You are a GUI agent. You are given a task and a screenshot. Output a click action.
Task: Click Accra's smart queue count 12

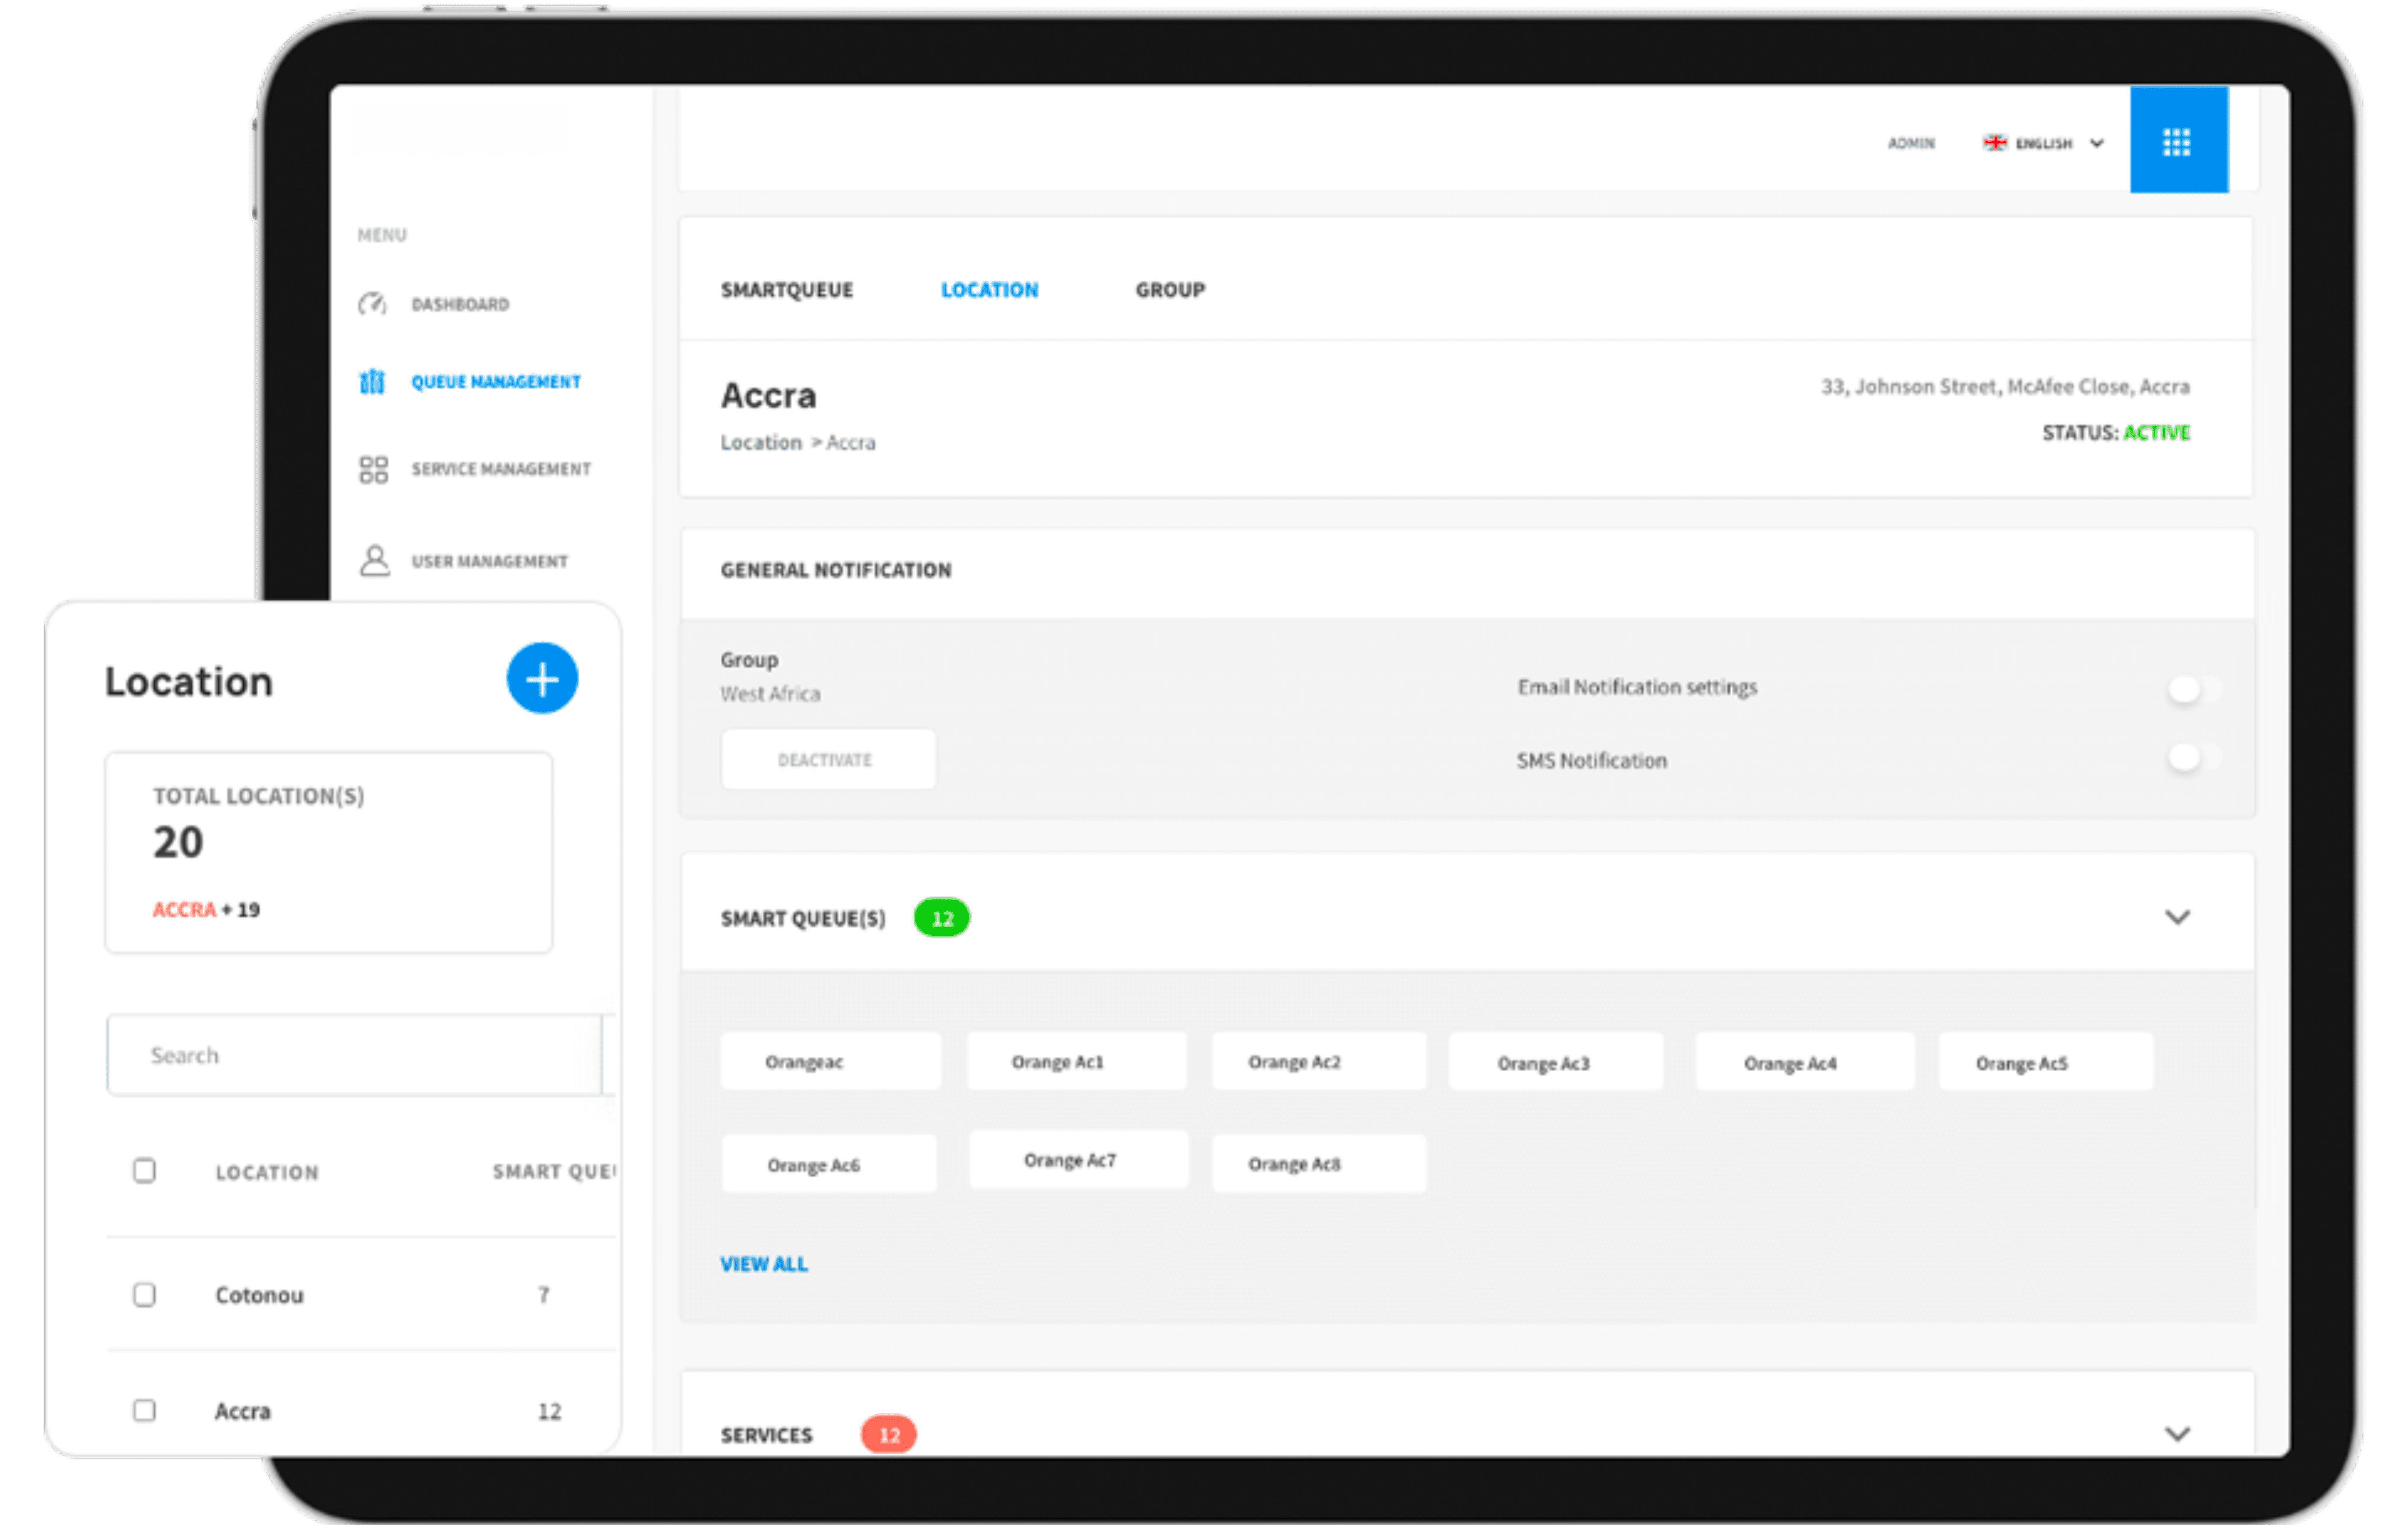click(x=549, y=1411)
